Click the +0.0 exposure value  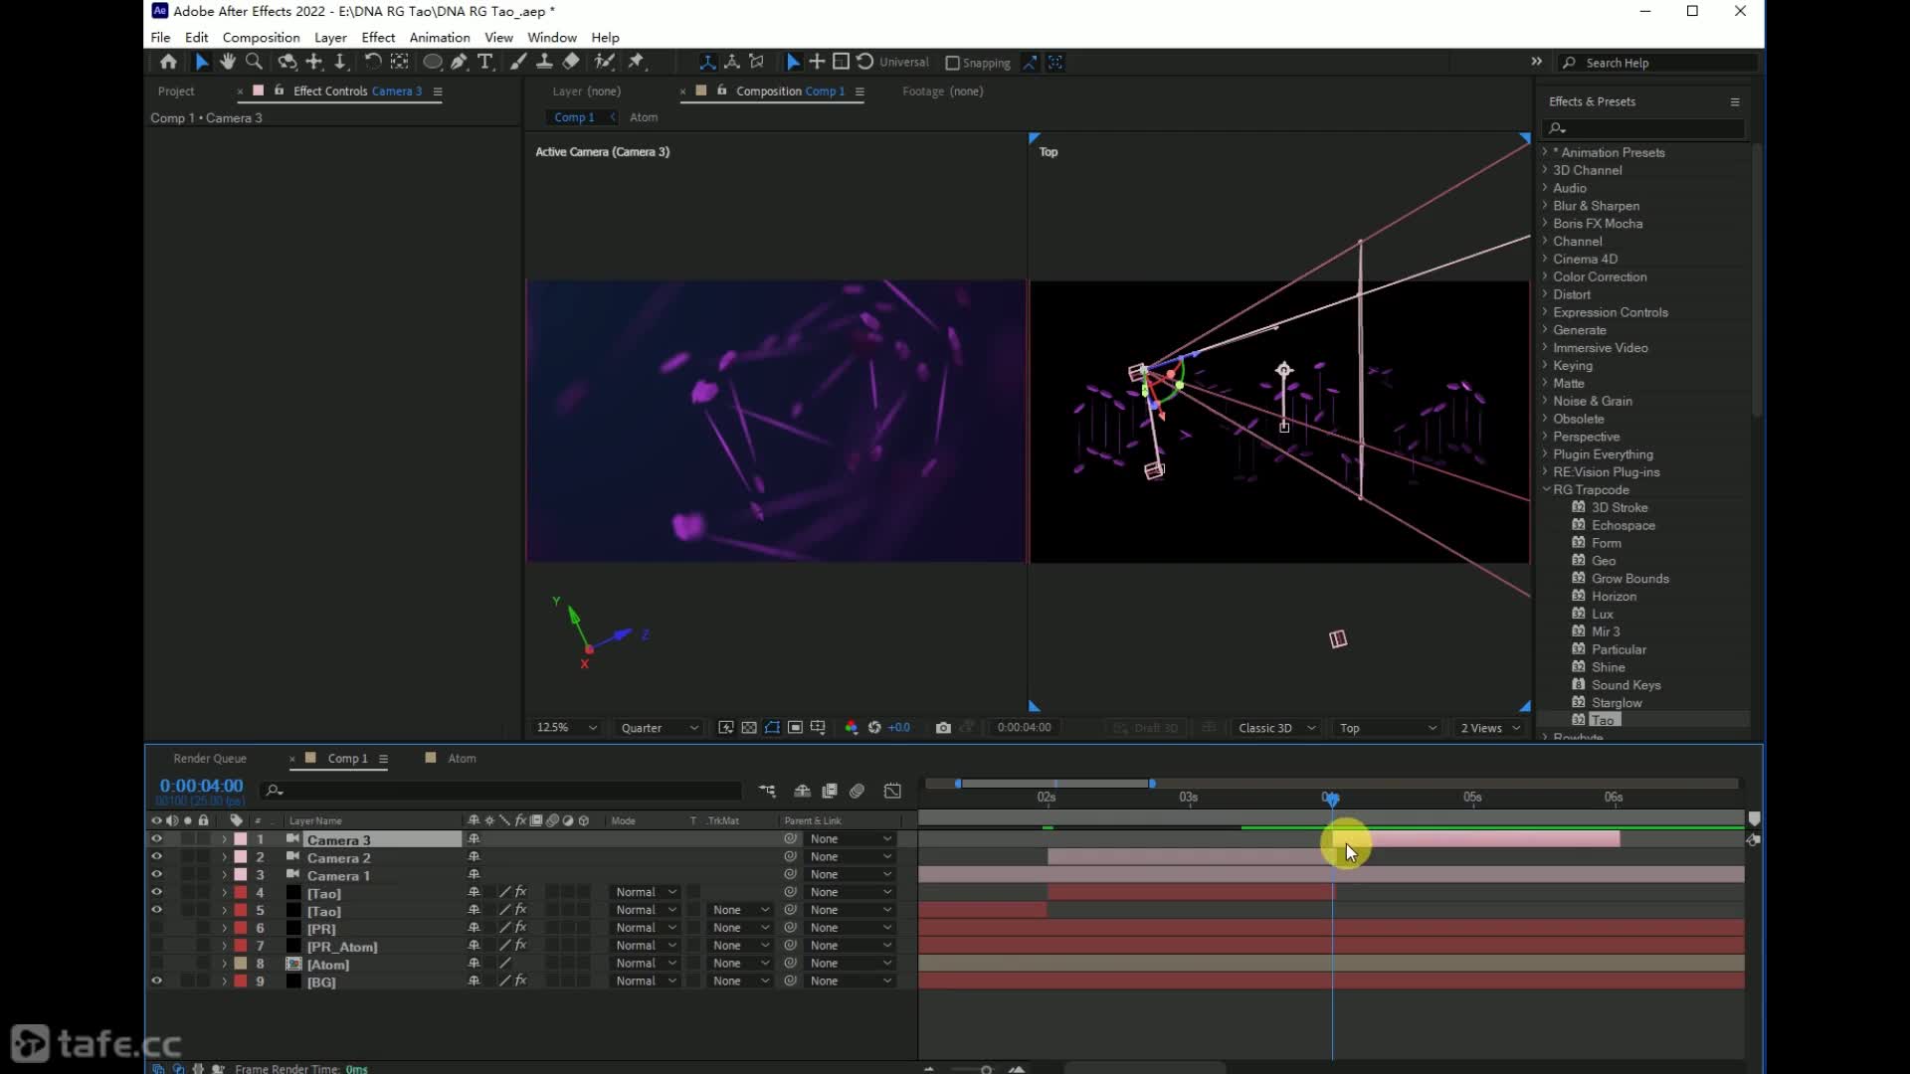(x=899, y=728)
